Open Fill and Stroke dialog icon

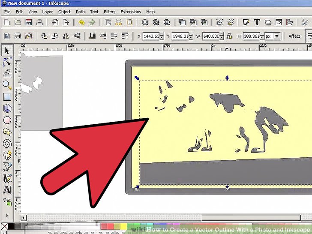[x=246, y=22]
